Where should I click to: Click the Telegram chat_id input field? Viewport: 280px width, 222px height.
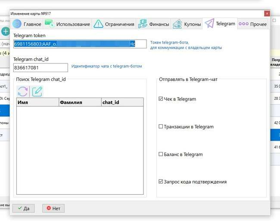coord(40,68)
